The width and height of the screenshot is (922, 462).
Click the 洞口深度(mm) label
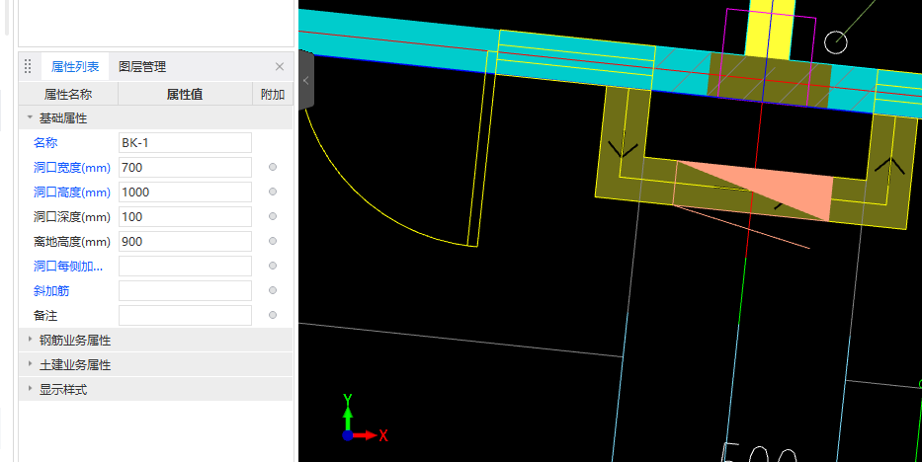pyautogui.click(x=72, y=216)
